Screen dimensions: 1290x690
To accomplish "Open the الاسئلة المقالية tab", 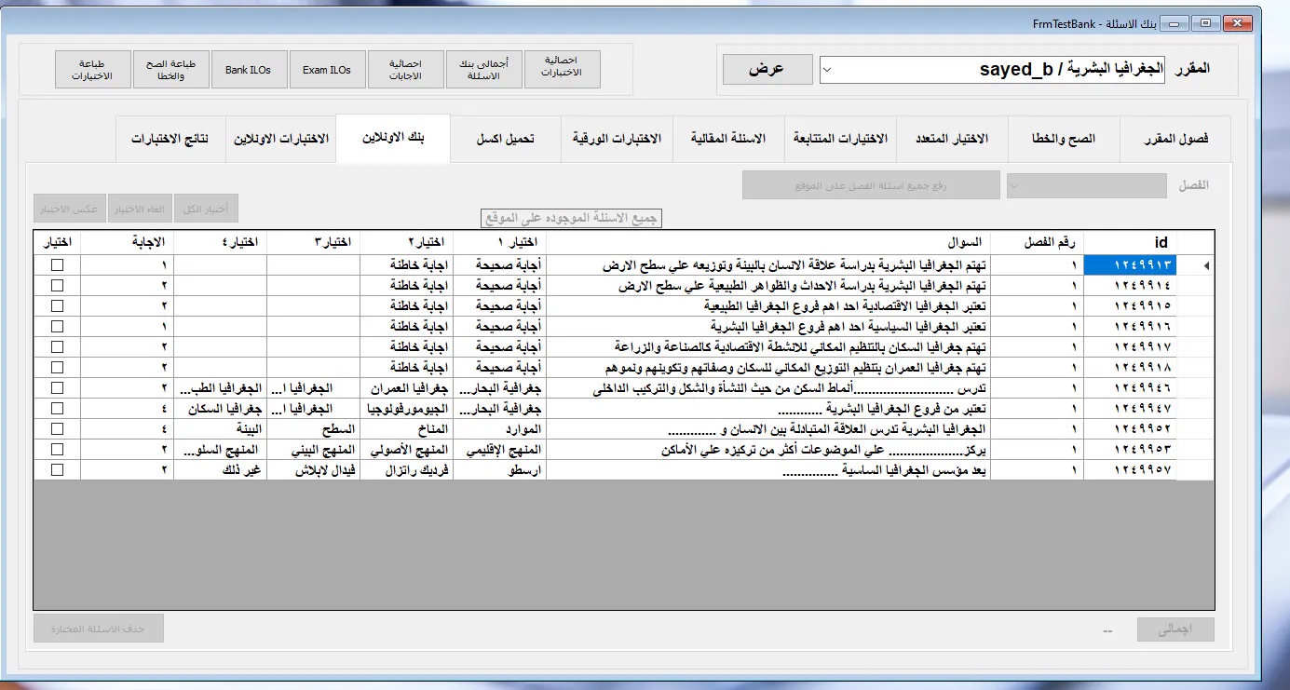I will [728, 140].
